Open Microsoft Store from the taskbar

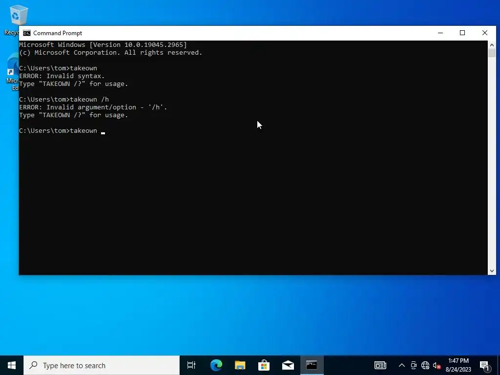click(264, 365)
